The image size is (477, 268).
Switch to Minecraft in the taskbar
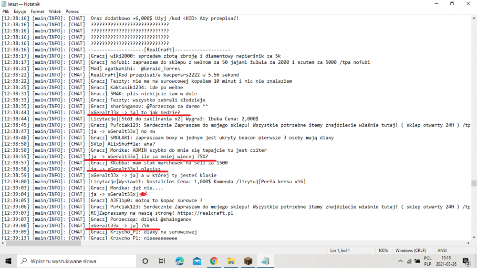pyautogui.click(x=248, y=261)
